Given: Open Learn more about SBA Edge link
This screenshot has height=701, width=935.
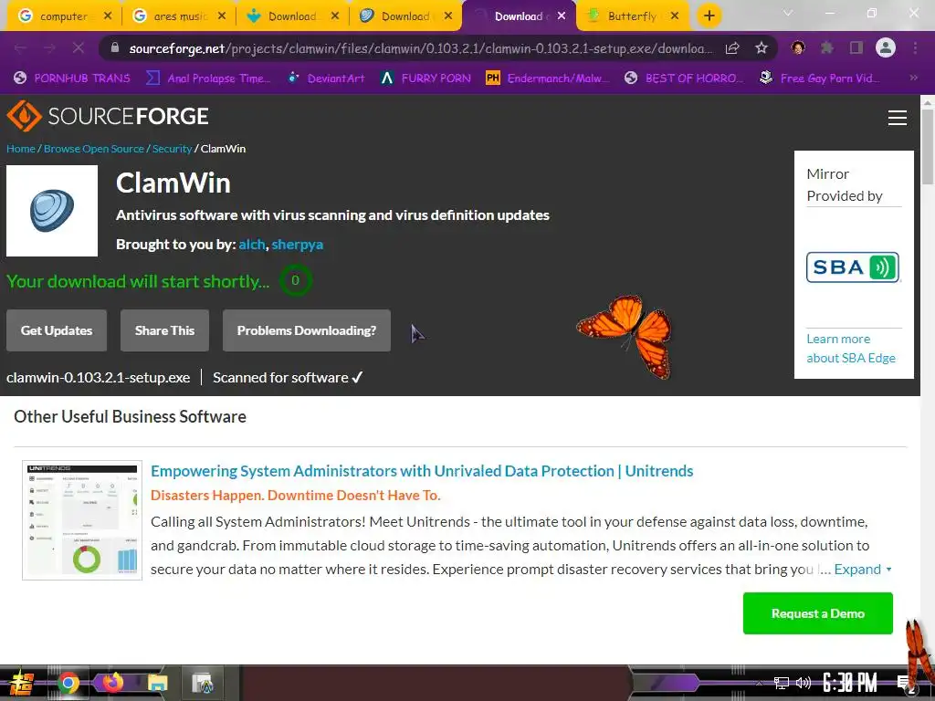Looking at the screenshot, I should 851,348.
